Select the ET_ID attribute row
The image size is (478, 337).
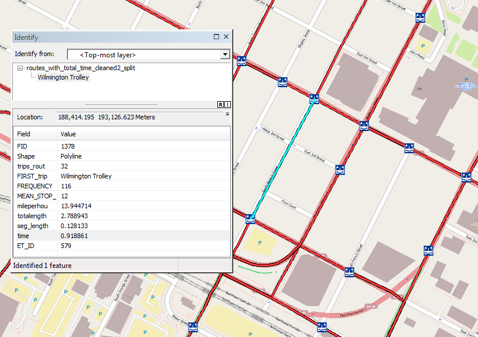click(117, 246)
